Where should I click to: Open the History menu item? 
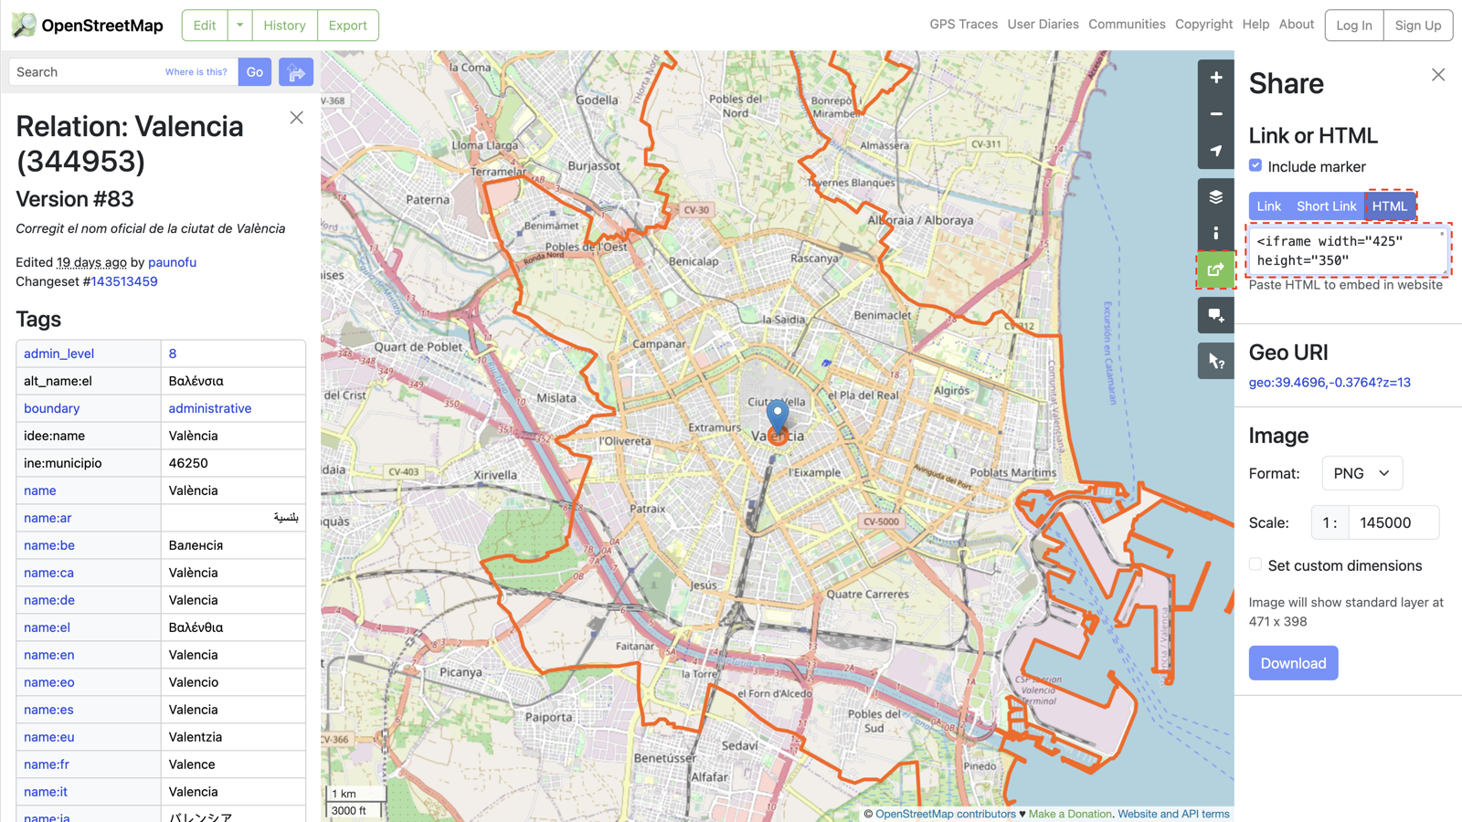click(x=284, y=26)
